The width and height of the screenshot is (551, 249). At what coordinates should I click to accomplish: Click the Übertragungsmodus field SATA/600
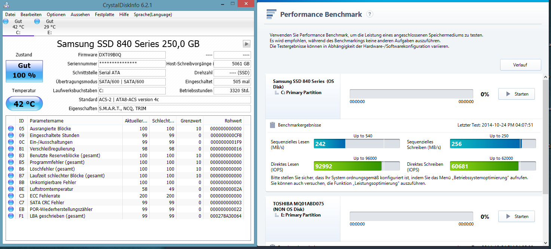coord(132,82)
